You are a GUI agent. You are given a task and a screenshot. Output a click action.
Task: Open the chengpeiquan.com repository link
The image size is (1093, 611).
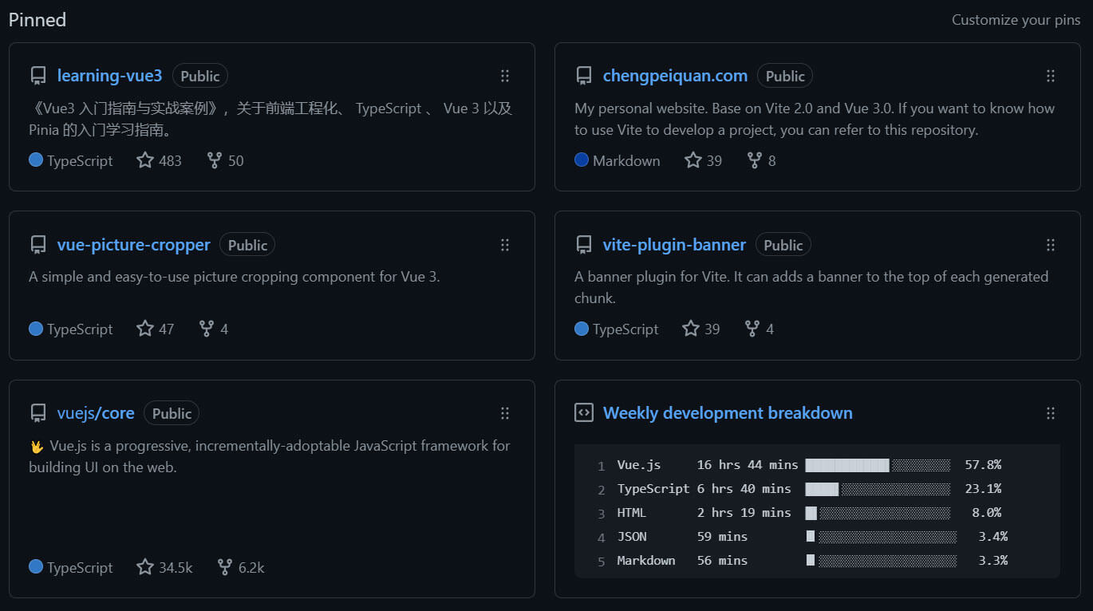[x=675, y=76]
